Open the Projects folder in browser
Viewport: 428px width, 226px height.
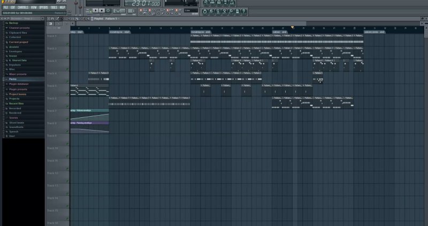tap(14, 99)
